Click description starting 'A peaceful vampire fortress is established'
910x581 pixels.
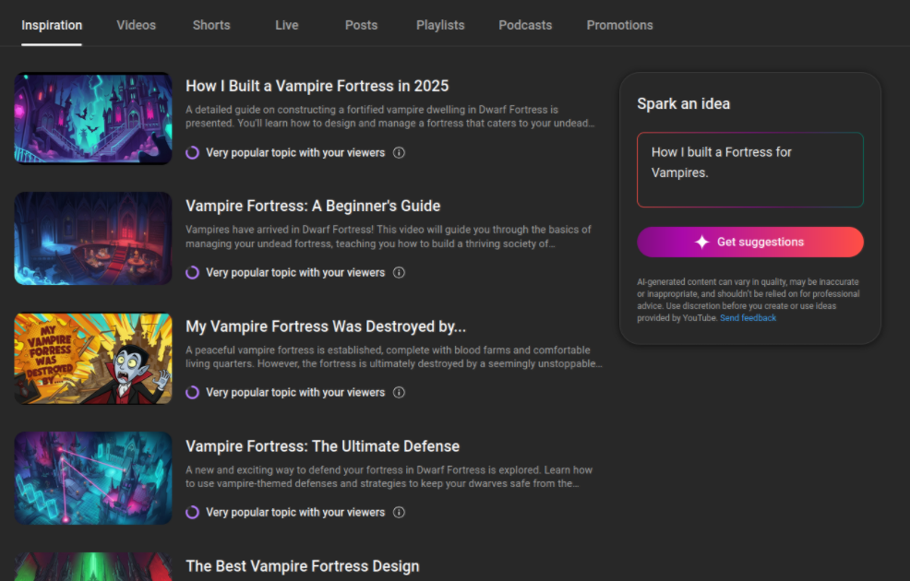tap(394, 357)
